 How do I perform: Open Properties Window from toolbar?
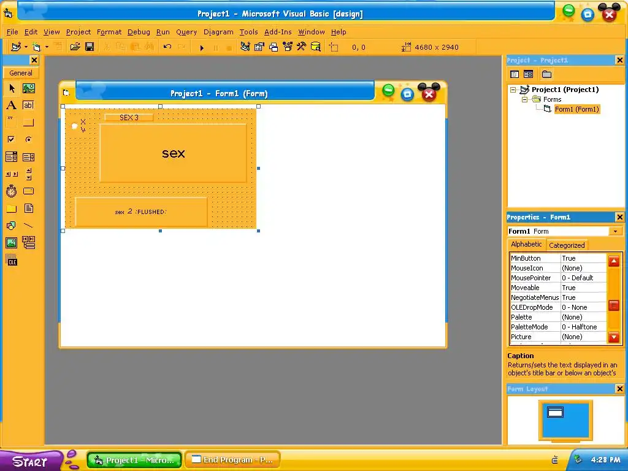point(259,47)
